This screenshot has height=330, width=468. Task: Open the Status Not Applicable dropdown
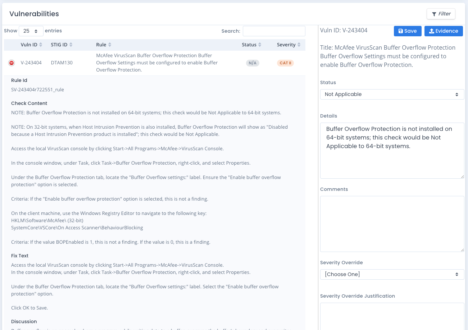click(x=392, y=94)
